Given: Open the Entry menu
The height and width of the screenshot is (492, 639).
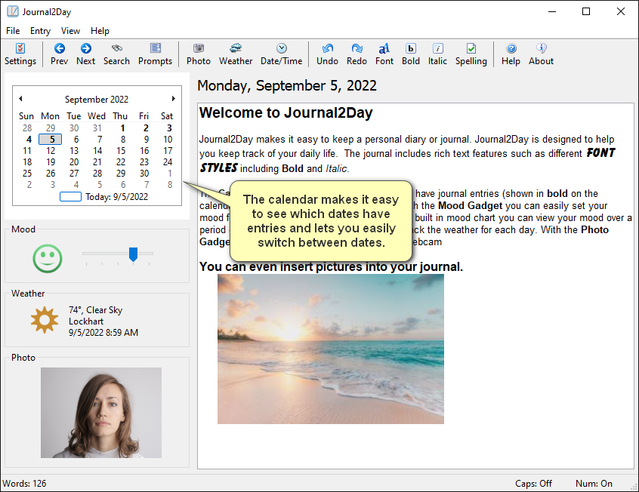Looking at the screenshot, I should 40,31.
